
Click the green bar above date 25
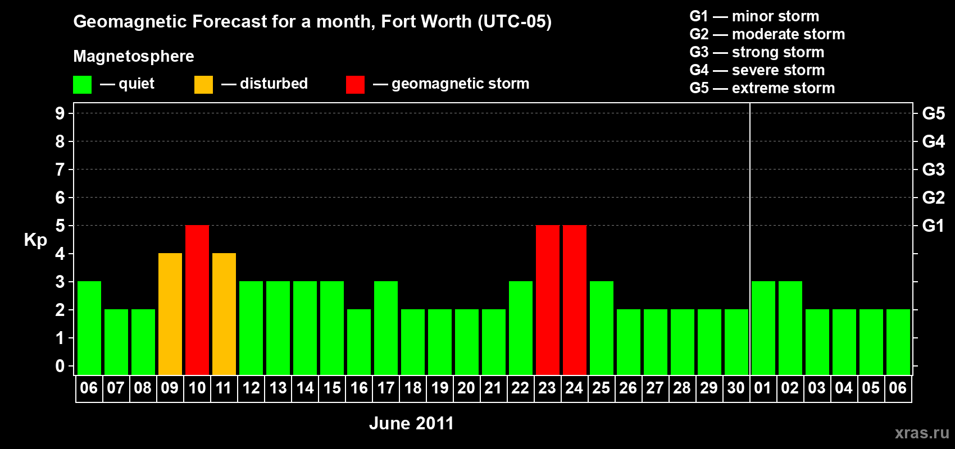click(602, 328)
